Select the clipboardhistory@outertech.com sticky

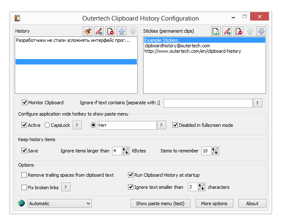pyautogui.click(x=177, y=46)
